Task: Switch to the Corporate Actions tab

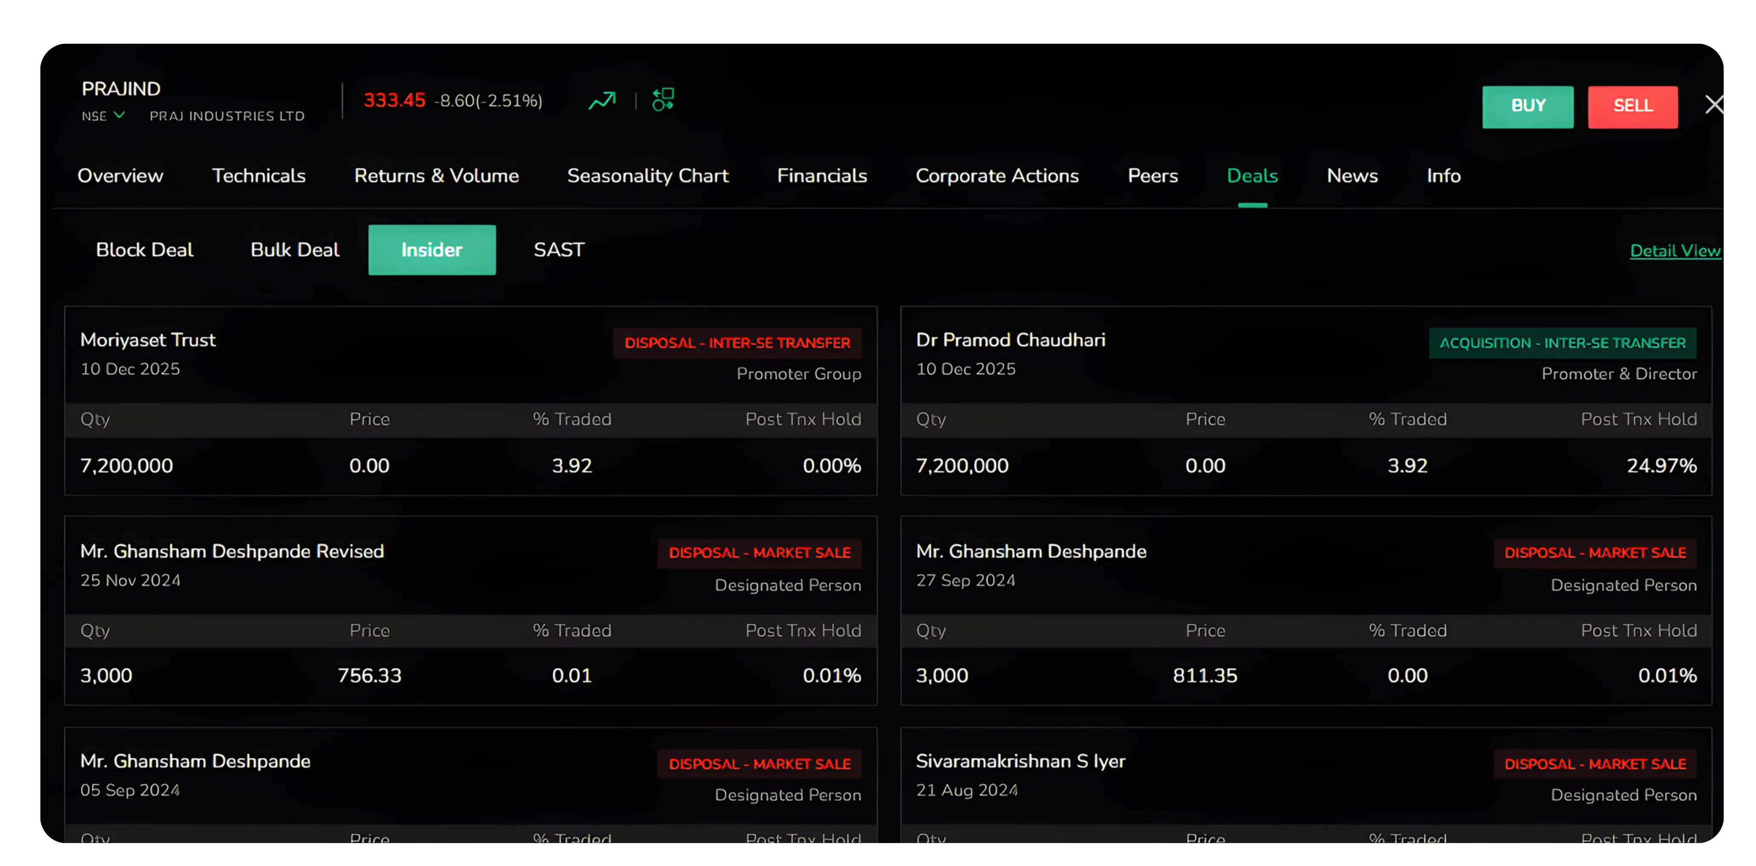Action: pos(997,176)
